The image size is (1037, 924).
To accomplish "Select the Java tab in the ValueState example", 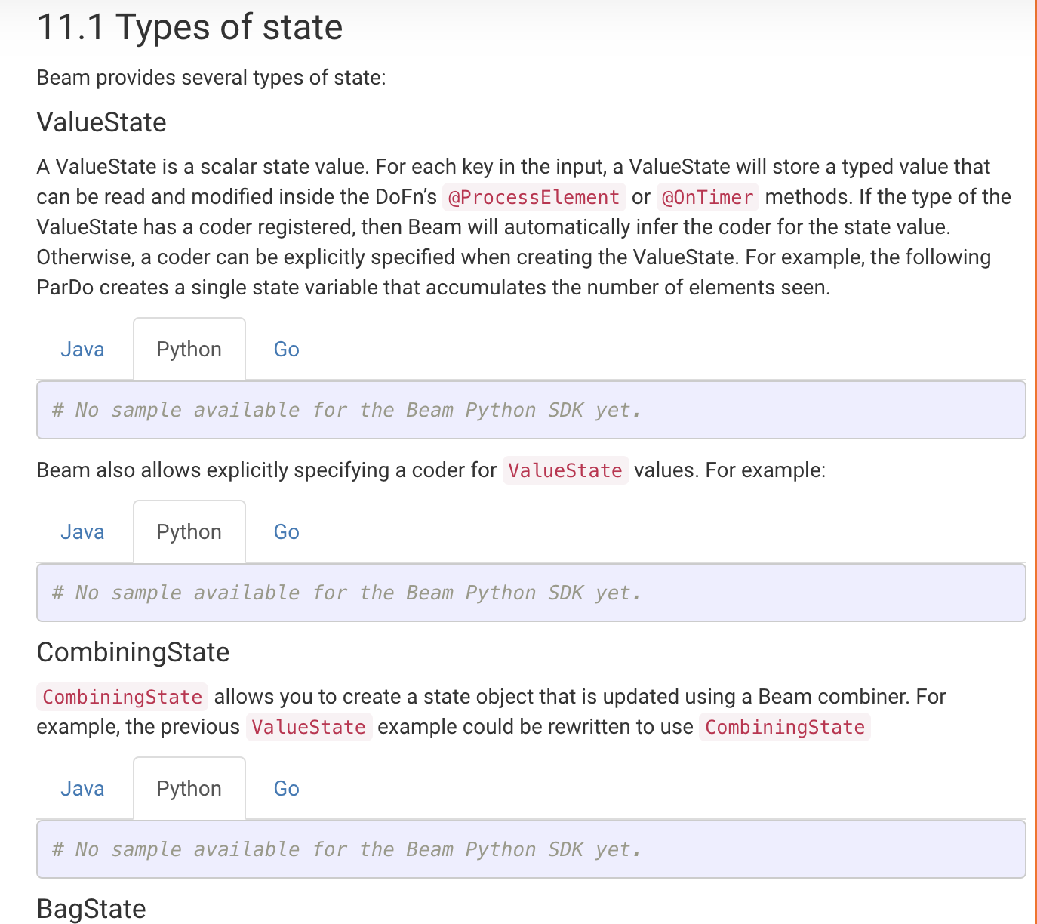I will tap(82, 350).
